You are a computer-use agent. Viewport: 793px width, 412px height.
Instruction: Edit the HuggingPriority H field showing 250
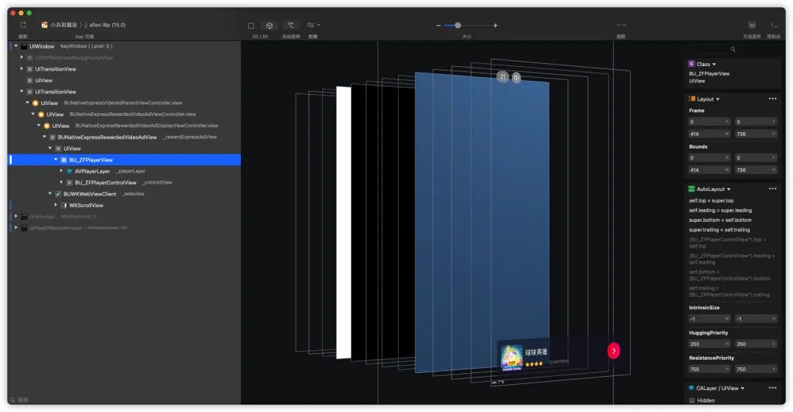click(709, 344)
